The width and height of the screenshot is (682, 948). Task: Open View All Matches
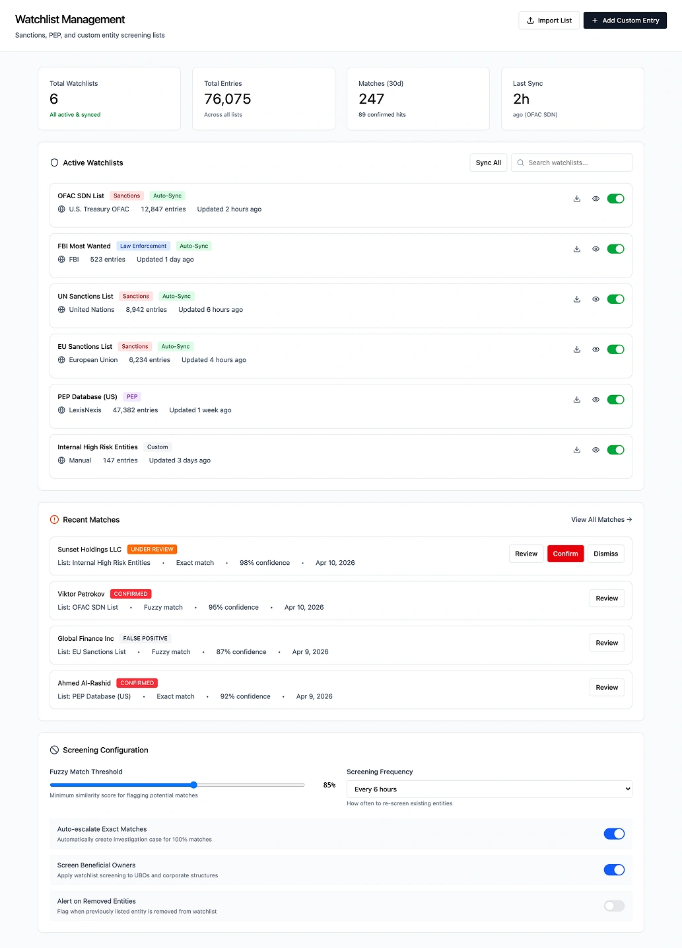pyautogui.click(x=600, y=519)
